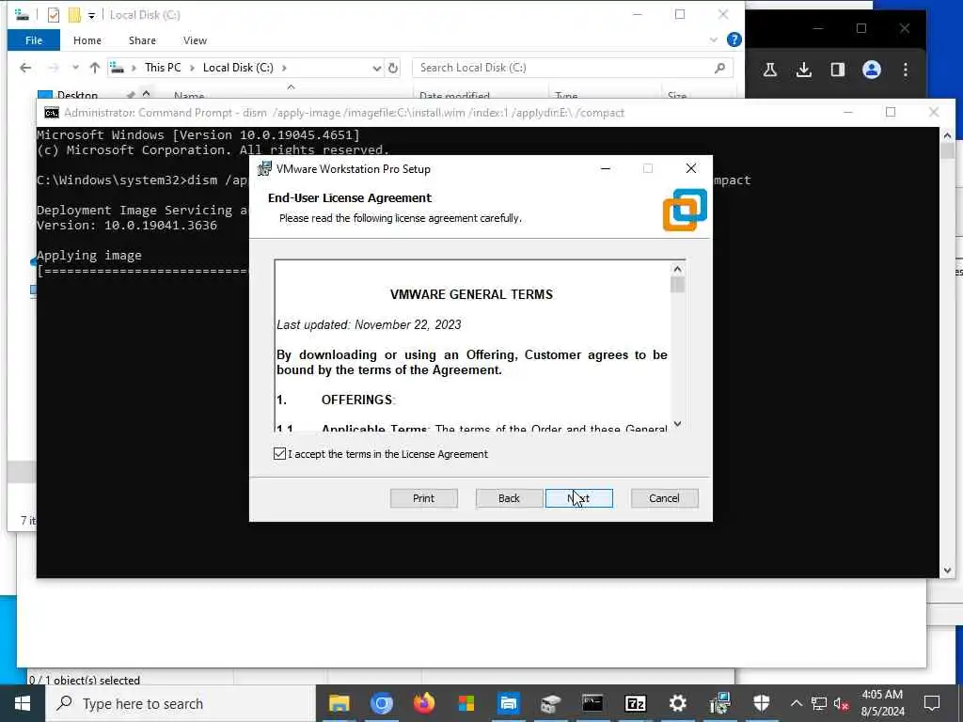Click Command Prompt title bar icon

tap(52, 113)
